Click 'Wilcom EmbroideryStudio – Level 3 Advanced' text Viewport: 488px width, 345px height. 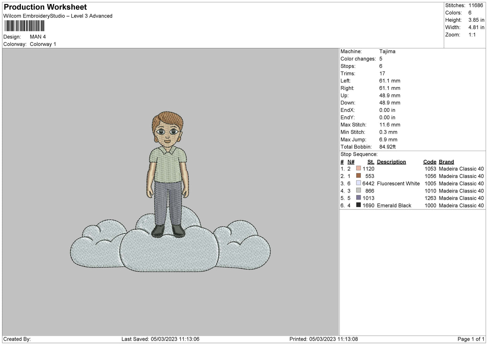pyautogui.click(x=58, y=16)
